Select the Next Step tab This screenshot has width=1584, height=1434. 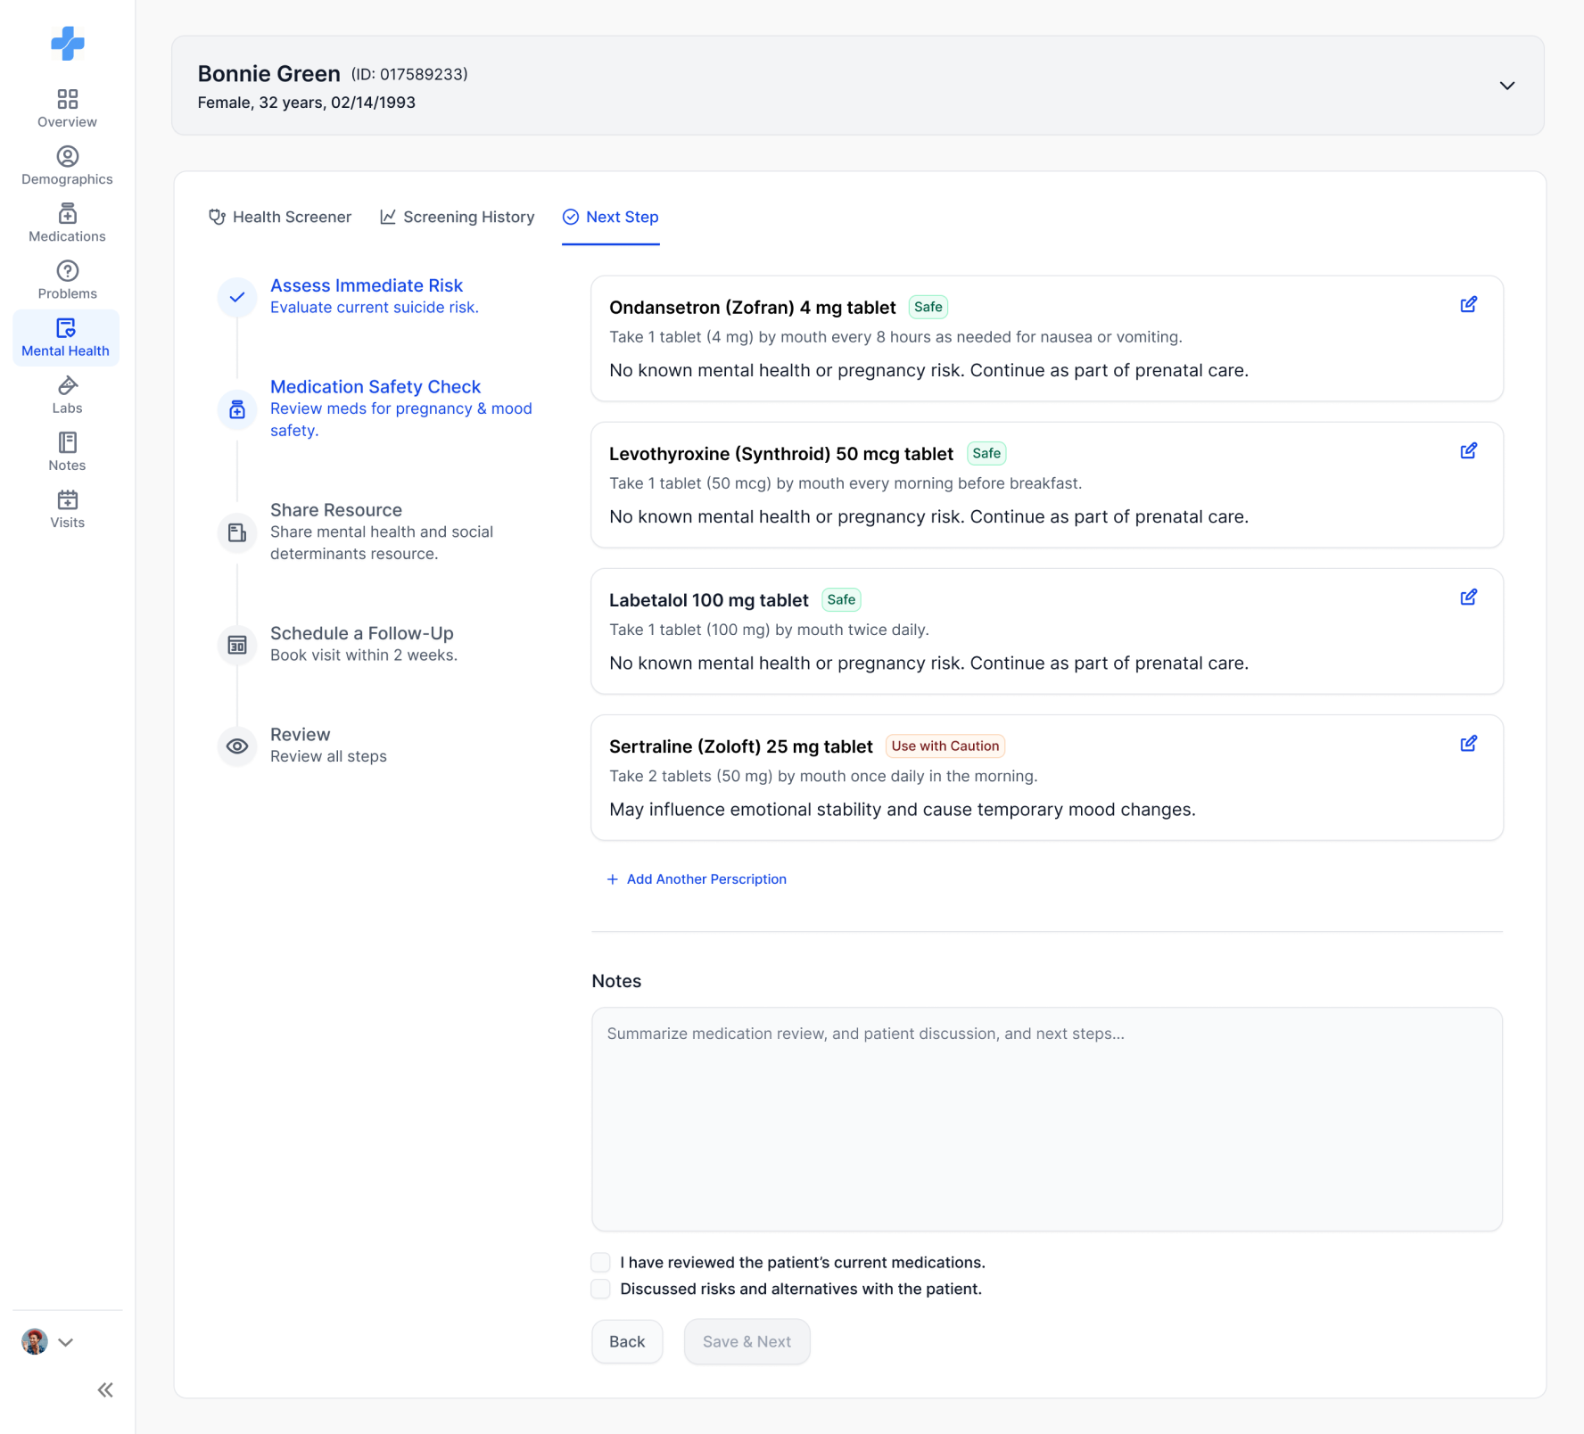[611, 217]
